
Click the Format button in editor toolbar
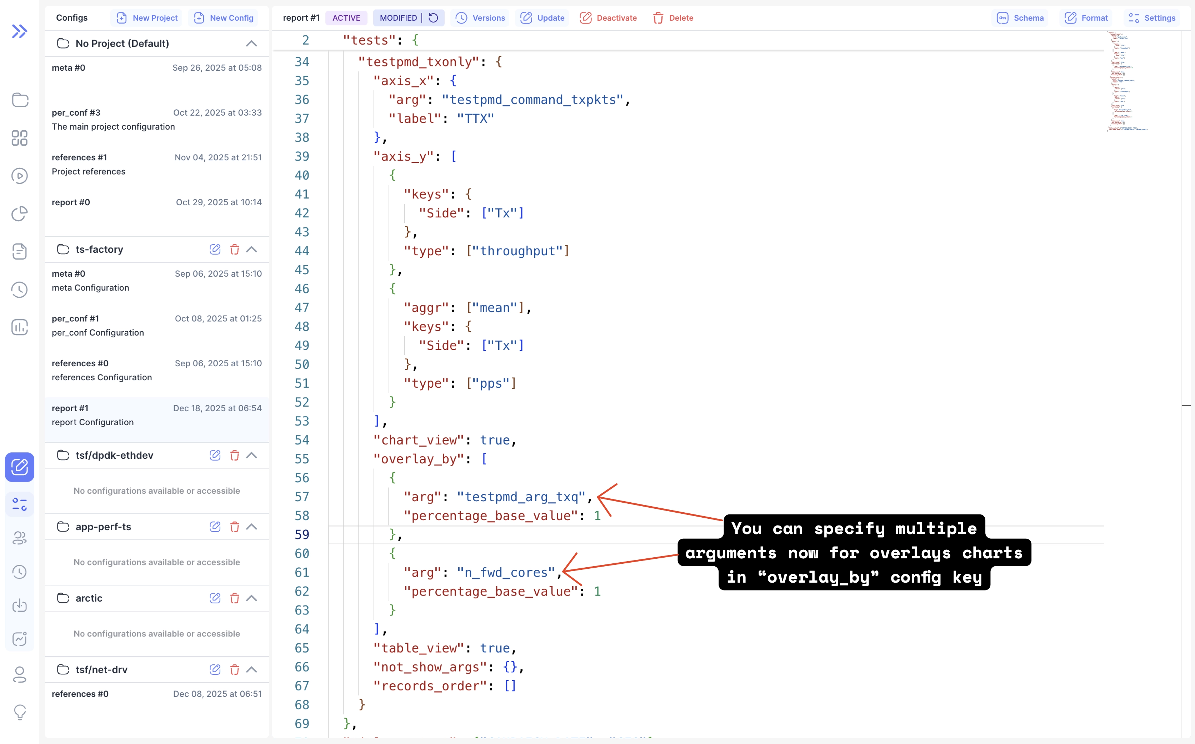[1087, 18]
